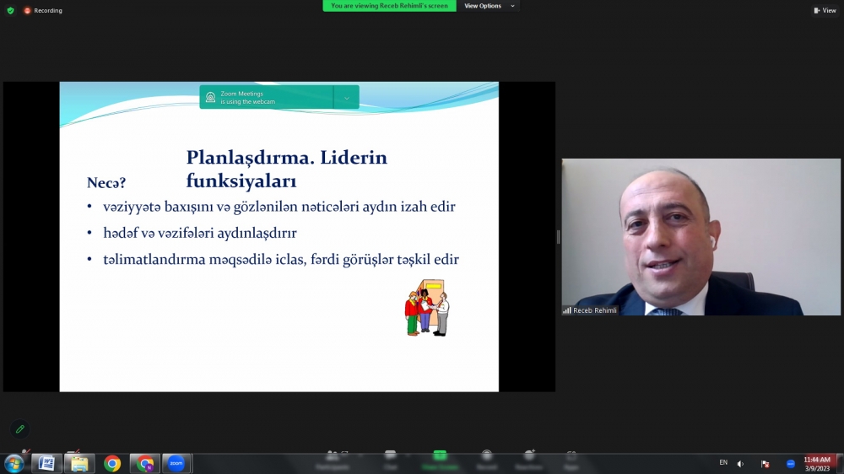844x474 pixels.
Task: Expand the webcam notification chevron
Action: (346, 98)
